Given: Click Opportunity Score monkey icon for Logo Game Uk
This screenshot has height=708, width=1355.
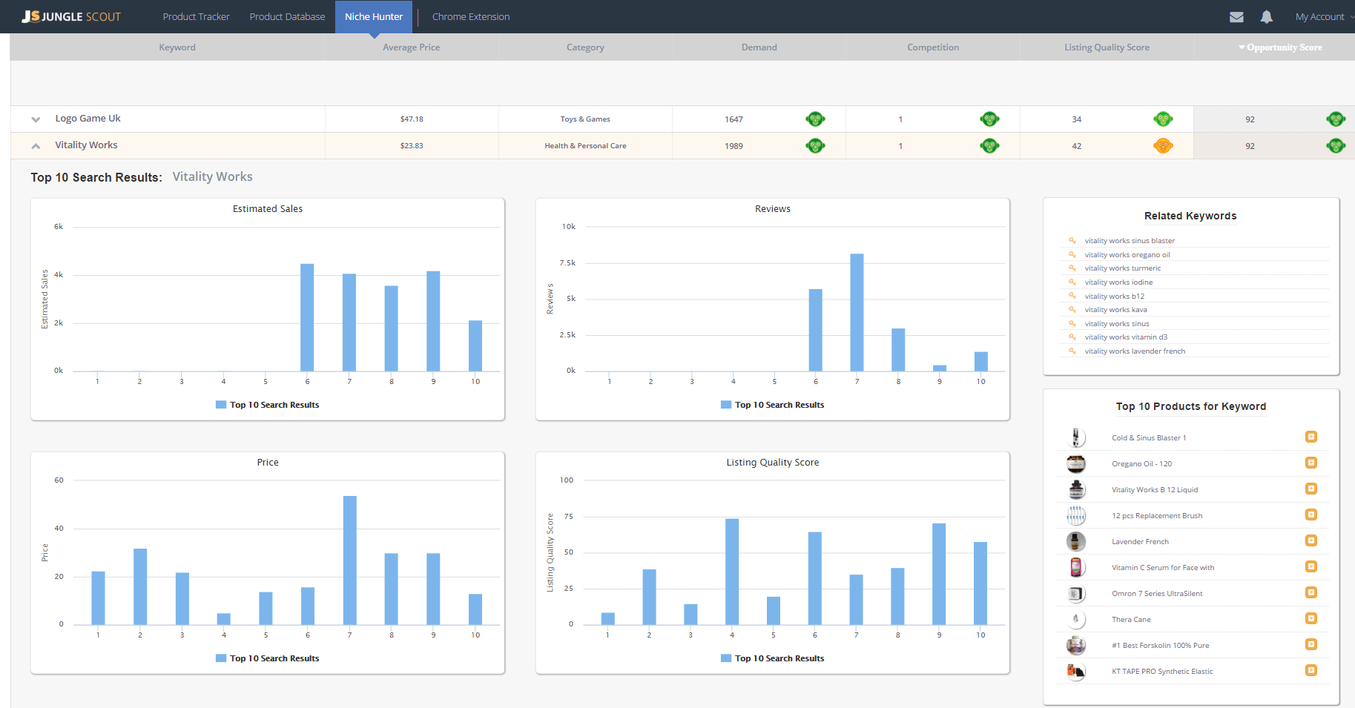Looking at the screenshot, I should (1336, 119).
